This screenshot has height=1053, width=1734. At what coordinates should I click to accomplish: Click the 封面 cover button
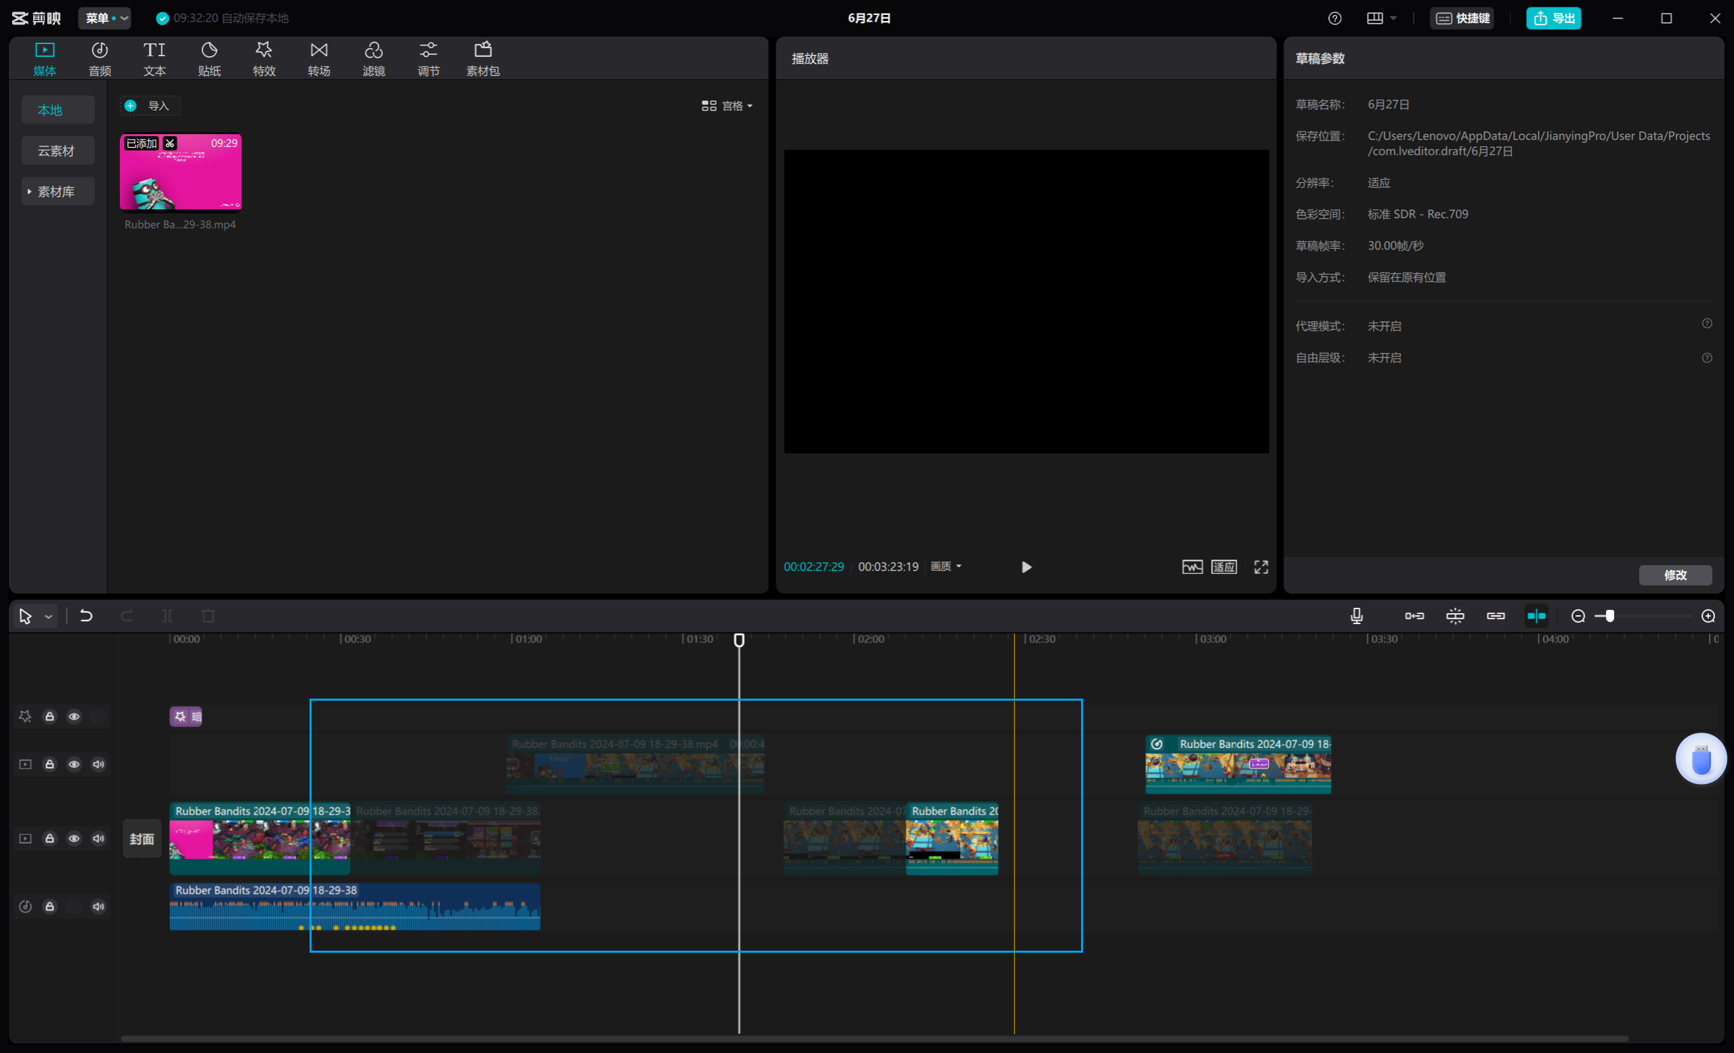tap(142, 839)
